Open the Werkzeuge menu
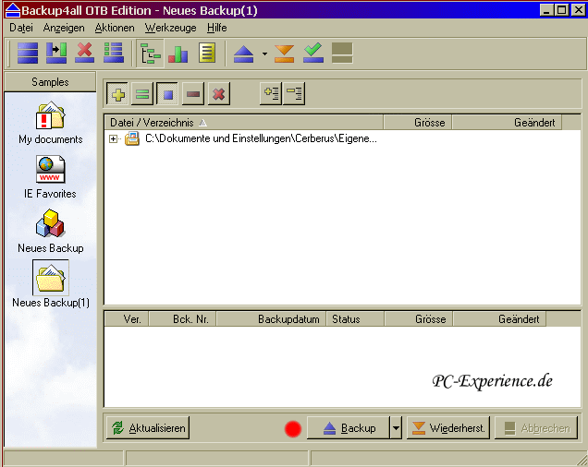This screenshot has width=588, height=467. coord(171,28)
